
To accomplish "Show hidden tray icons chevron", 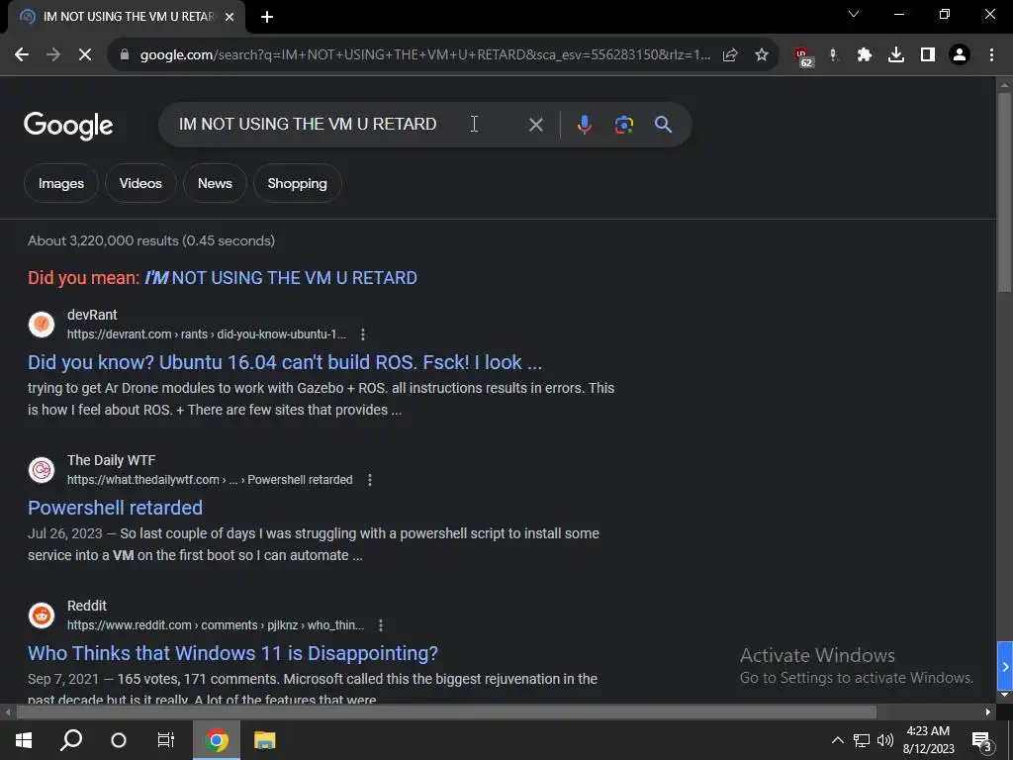I will (x=837, y=740).
